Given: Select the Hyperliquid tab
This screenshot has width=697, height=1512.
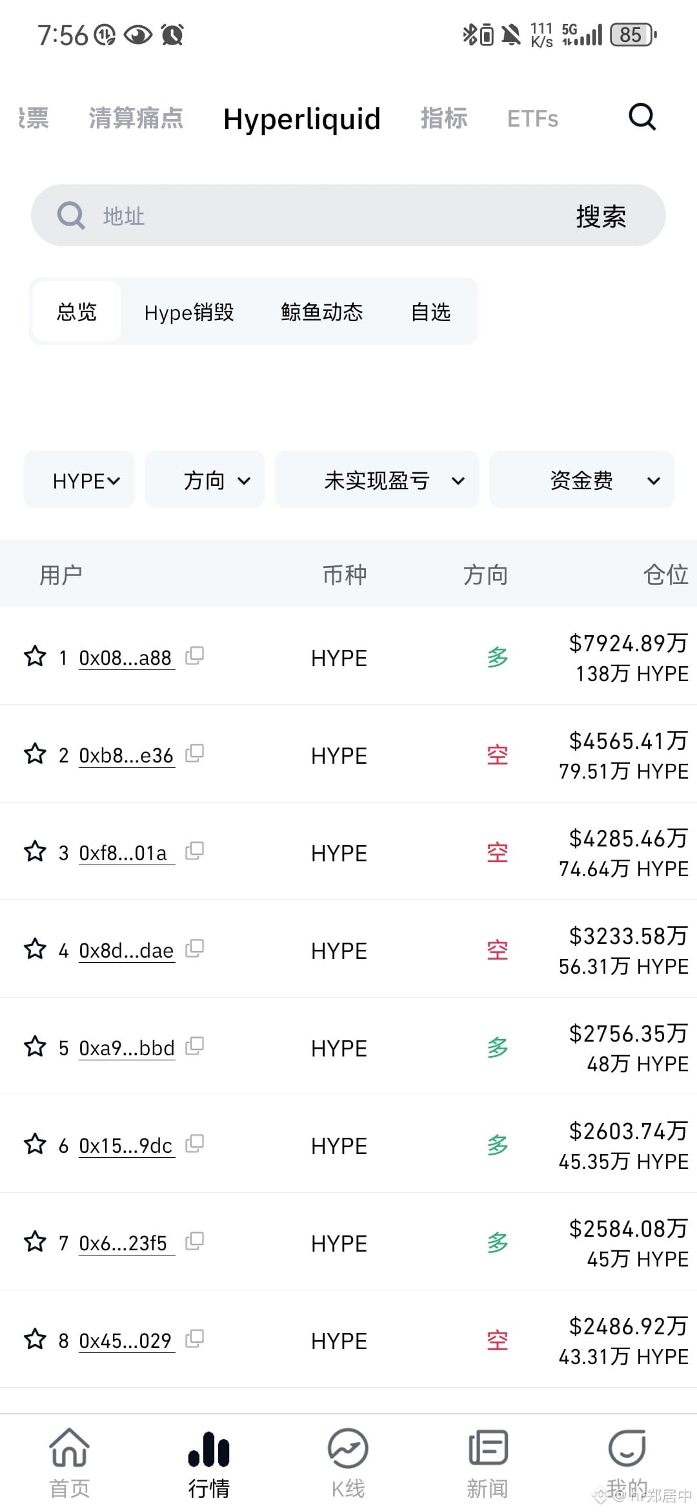Looking at the screenshot, I should click(x=302, y=119).
